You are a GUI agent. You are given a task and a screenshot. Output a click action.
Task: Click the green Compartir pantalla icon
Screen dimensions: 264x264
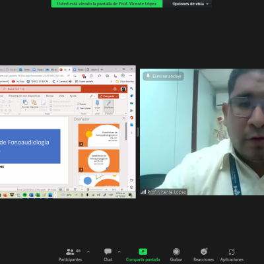pyautogui.click(x=143, y=251)
